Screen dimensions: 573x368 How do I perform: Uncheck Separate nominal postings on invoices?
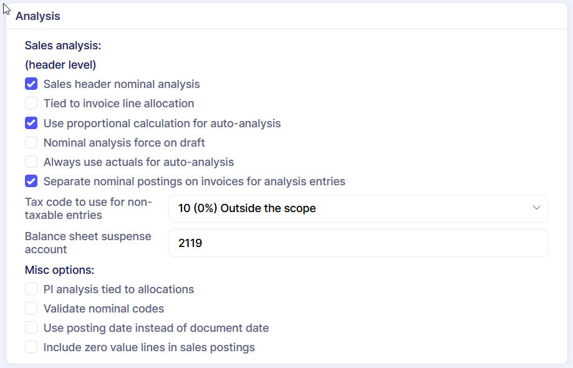click(x=31, y=182)
